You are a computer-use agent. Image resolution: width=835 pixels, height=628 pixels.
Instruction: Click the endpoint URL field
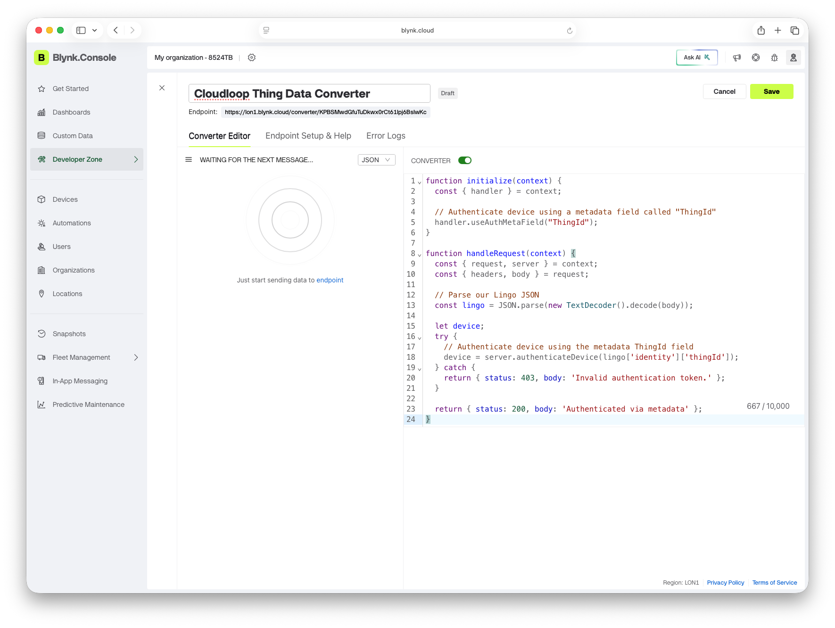click(x=325, y=112)
